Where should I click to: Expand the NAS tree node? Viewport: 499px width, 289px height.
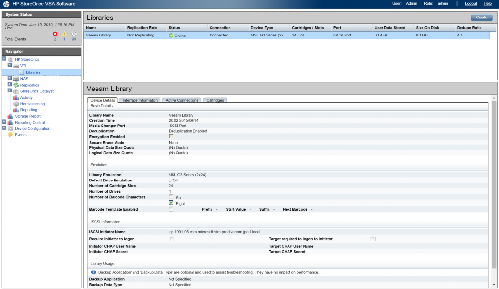10,78
